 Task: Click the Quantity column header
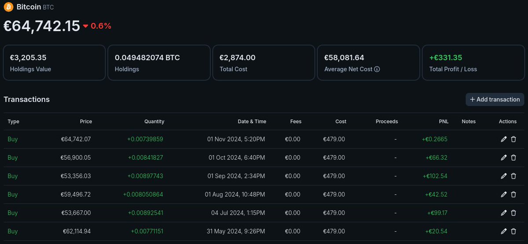pos(154,121)
